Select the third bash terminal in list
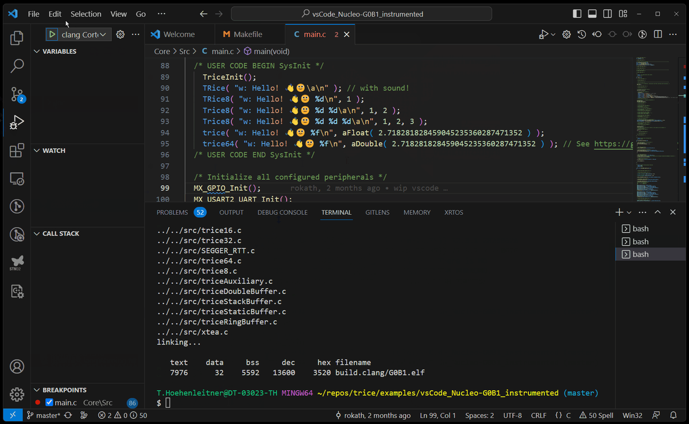Screen dimensions: 689x424 coord(650,254)
